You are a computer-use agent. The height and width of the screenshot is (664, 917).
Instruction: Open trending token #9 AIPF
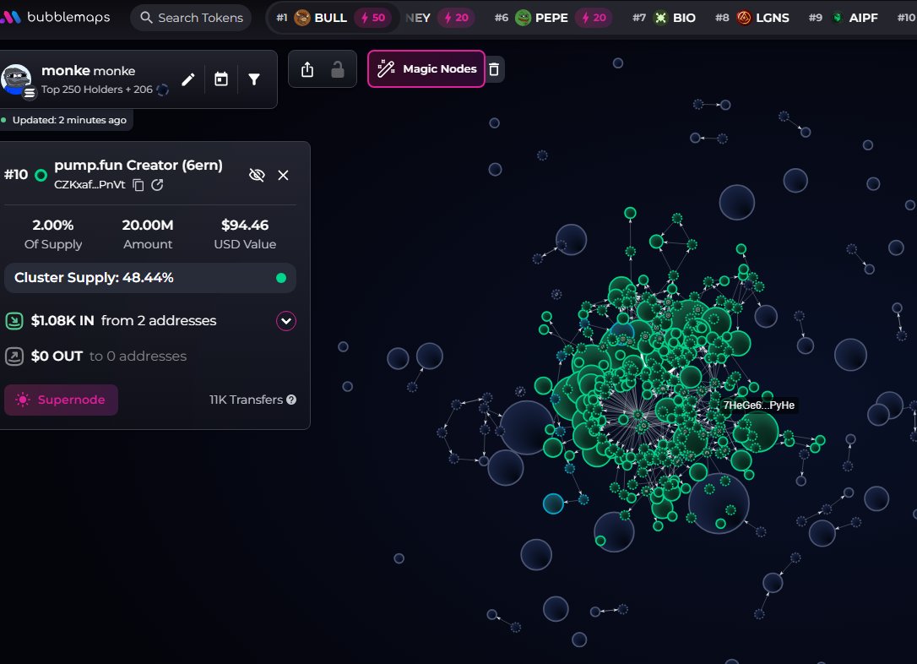pos(843,18)
